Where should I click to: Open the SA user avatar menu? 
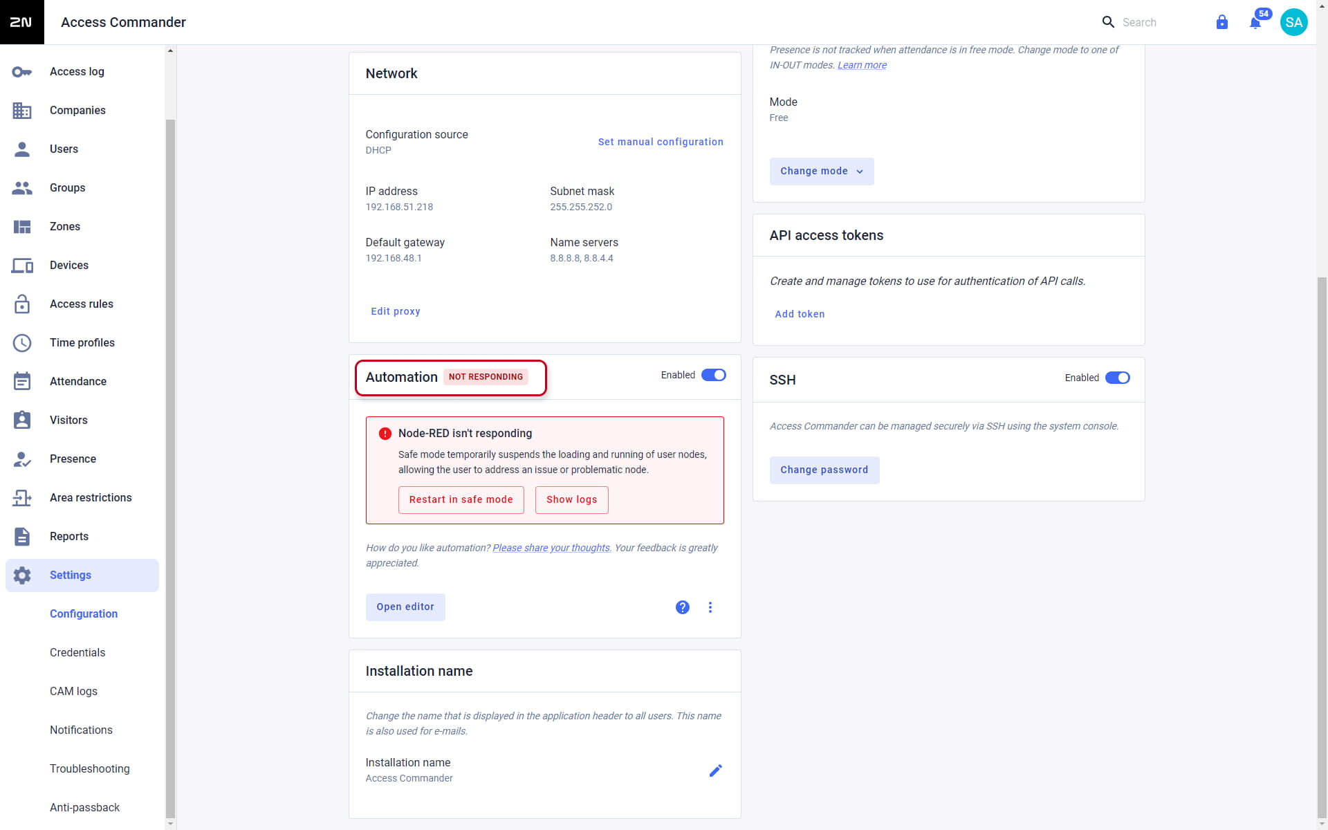(1294, 22)
